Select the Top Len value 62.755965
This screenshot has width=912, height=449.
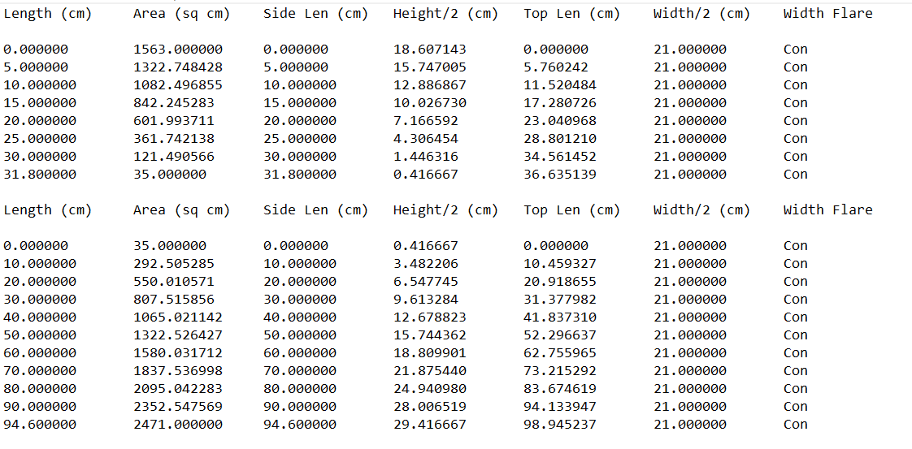pos(560,354)
